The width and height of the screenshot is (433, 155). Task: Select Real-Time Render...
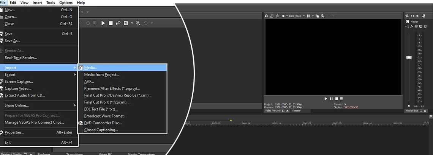(x=21, y=58)
